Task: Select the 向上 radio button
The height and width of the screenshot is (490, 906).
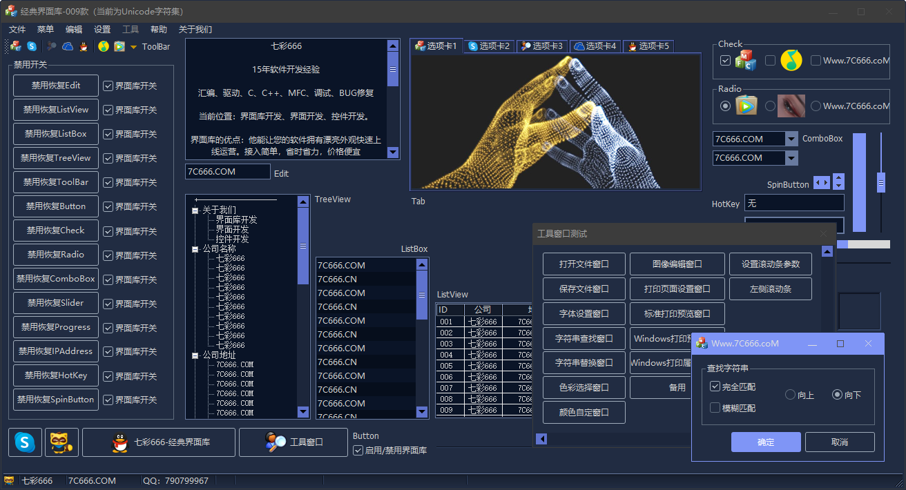Action: (x=791, y=395)
